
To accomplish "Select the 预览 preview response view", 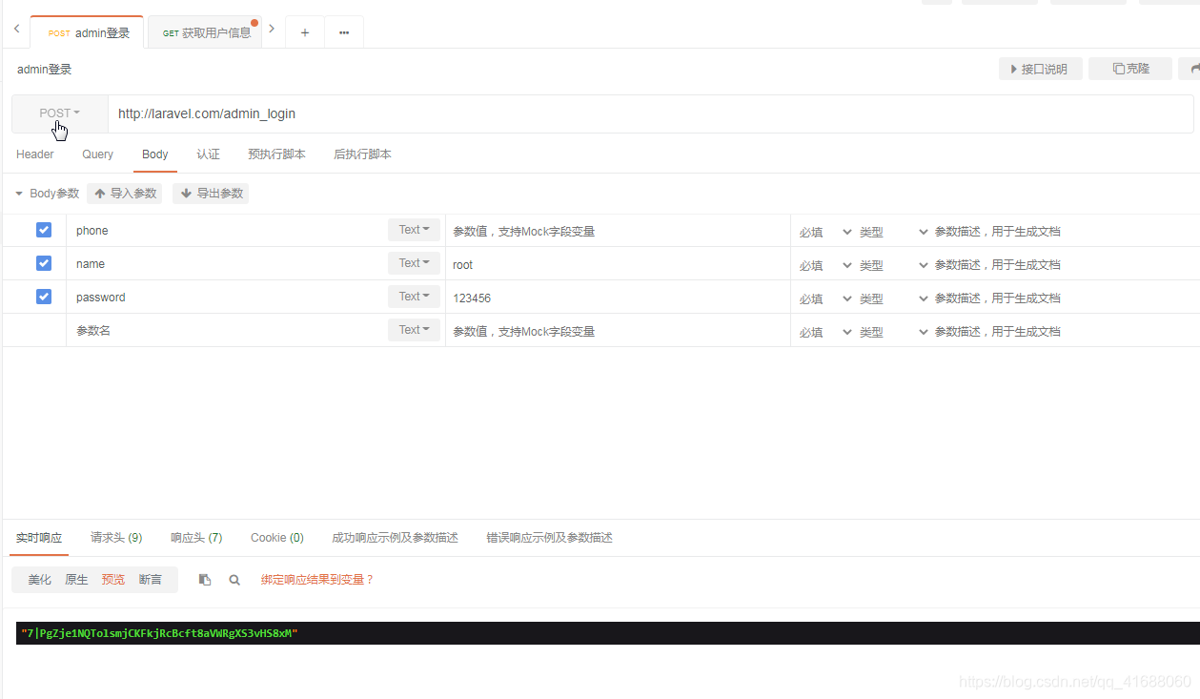I will (113, 580).
